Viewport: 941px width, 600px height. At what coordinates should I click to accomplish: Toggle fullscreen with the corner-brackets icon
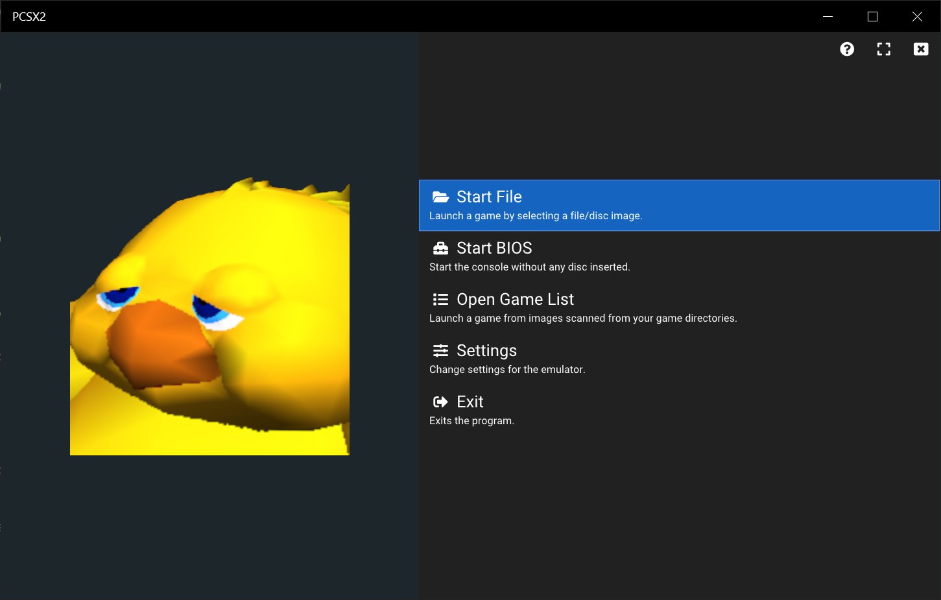[884, 49]
